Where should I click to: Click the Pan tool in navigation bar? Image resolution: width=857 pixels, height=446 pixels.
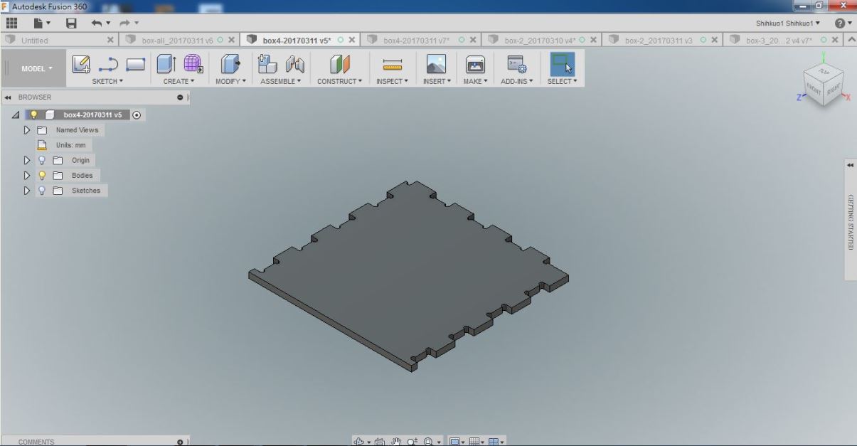[396, 441]
